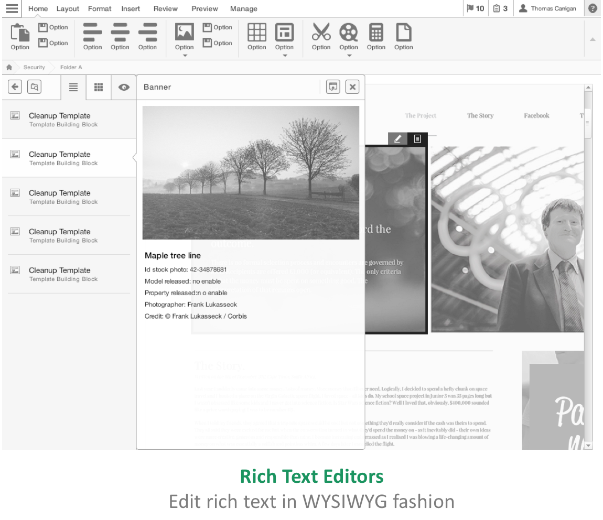
Task: Click the document icon on the banner block
Action: pos(417,139)
